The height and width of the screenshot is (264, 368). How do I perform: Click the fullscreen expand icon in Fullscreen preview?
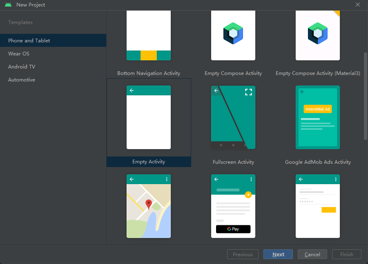coord(249,92)
